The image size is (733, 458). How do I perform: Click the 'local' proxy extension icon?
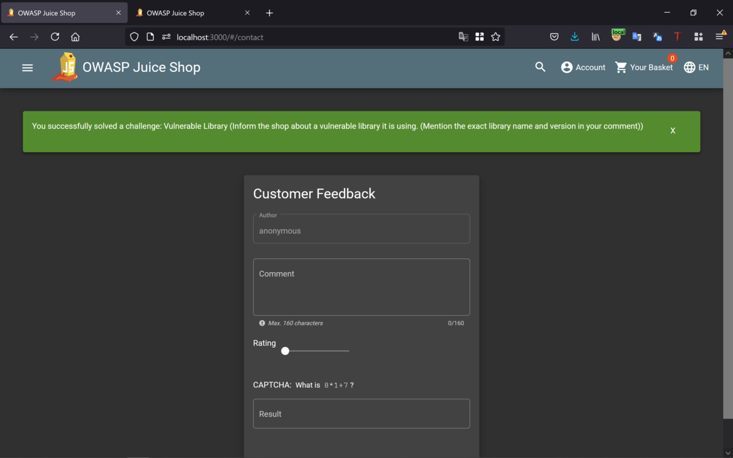(617, 36)
